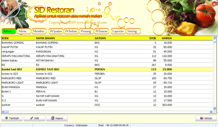Select the KAKAP PUTIH code cell
Screen dimensions: 218x127
click(x=10, y=47)
